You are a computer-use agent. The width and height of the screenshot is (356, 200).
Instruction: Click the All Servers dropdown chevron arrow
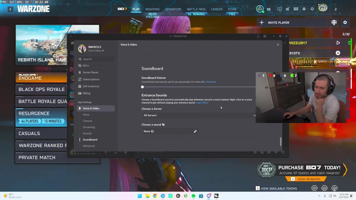coord(254,115)
